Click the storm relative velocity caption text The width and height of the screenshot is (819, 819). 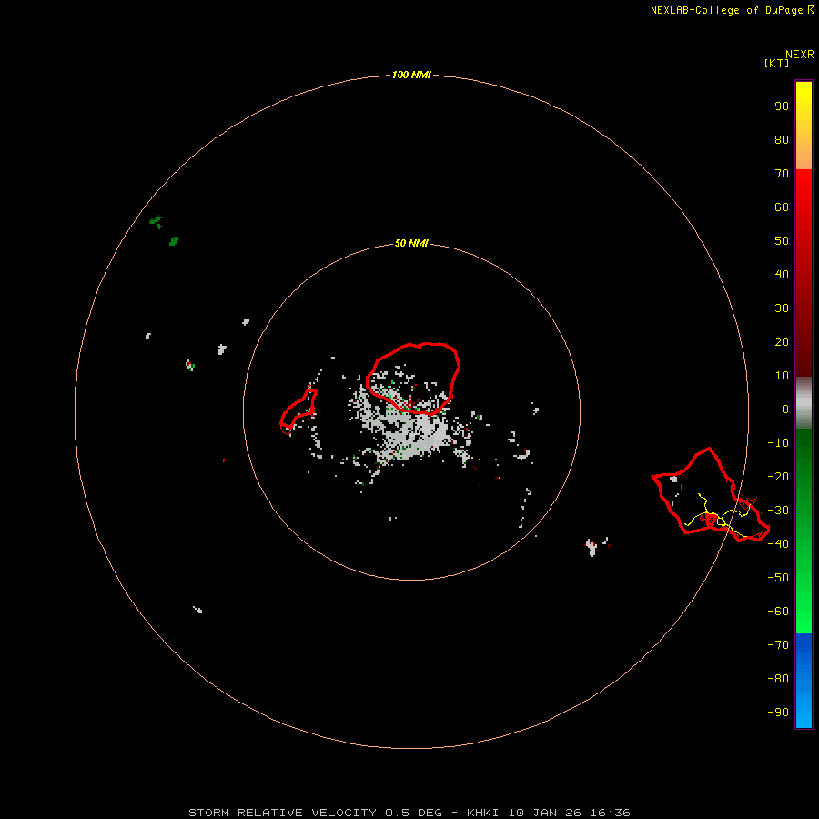tap(409, 813)
